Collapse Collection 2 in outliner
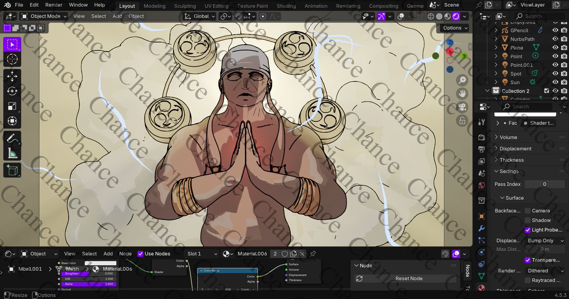 click(x=487, y=91)
